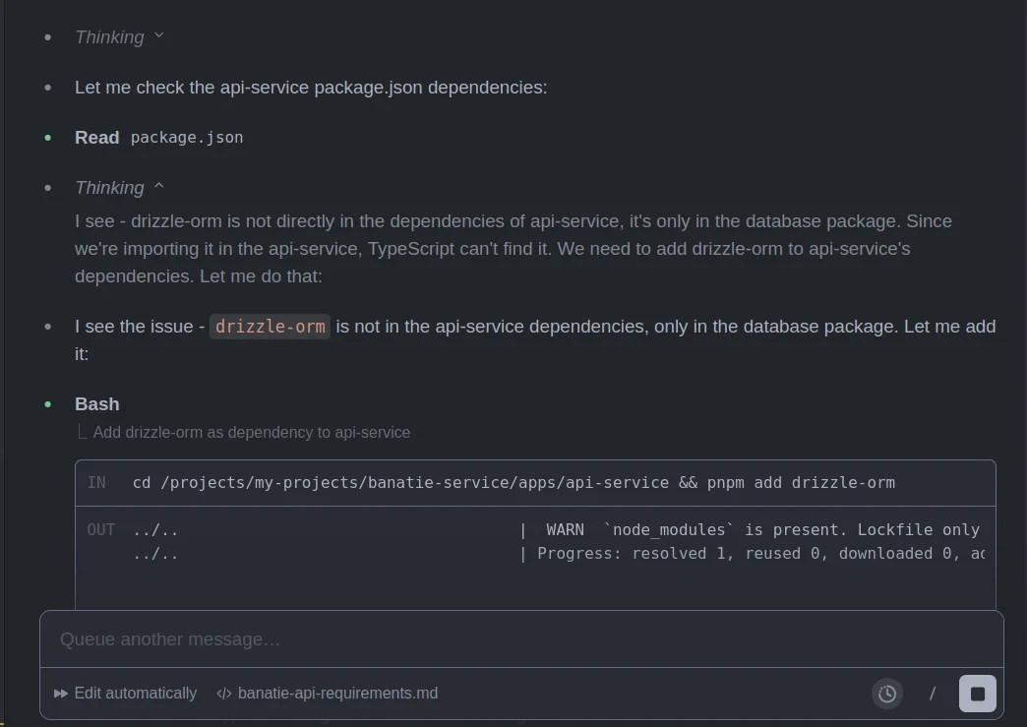Click the corner bracket icon before the Bash description
The image size is (1027, 727).
[83, 432]
